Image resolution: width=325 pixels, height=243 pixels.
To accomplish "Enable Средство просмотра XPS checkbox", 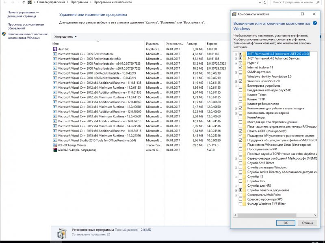I will 240,199.
